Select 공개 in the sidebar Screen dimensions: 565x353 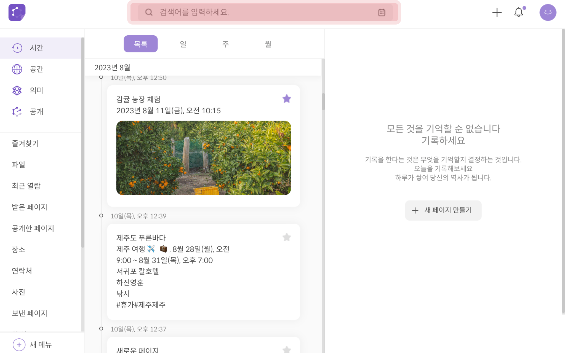[x=41, y=112]
